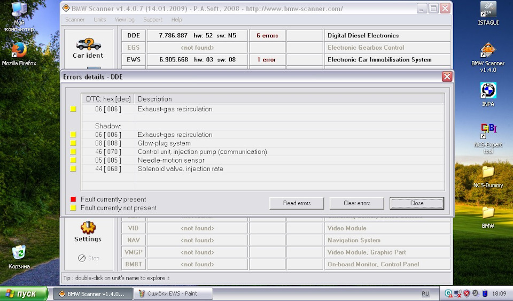The image size is (513, 301).
Task: Click the Car ident icon
Action: pos(88,44)
